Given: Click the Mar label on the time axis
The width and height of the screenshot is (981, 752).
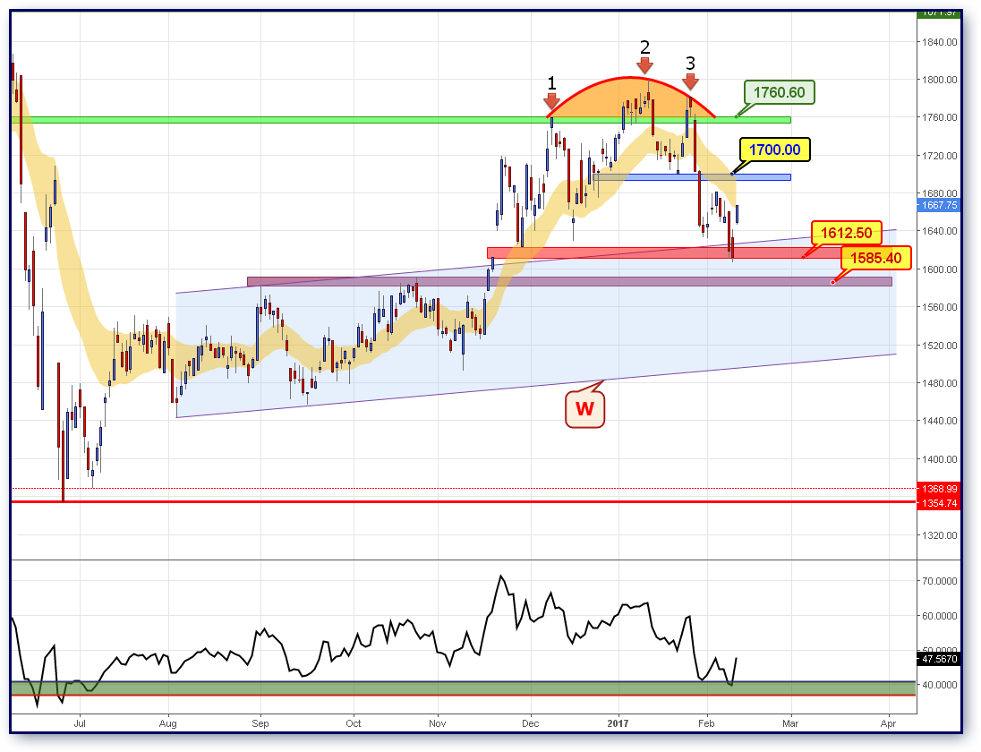Looking at the screenshot, I should (790, 723).
